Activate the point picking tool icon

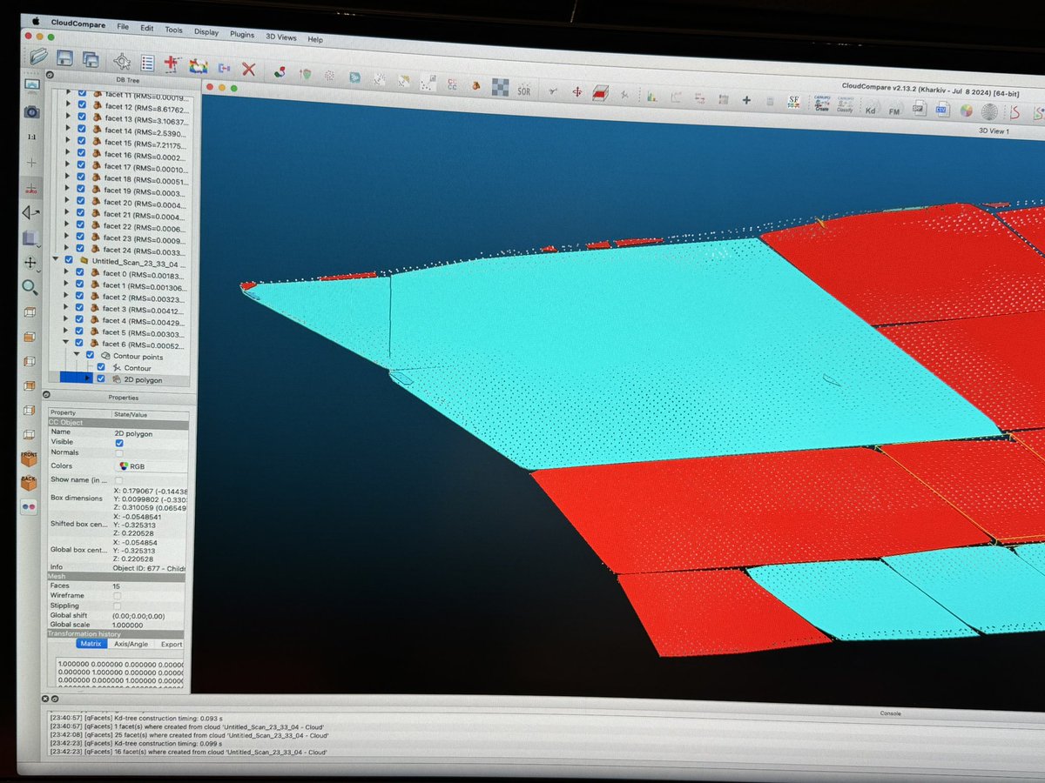[x=123, y=62]
